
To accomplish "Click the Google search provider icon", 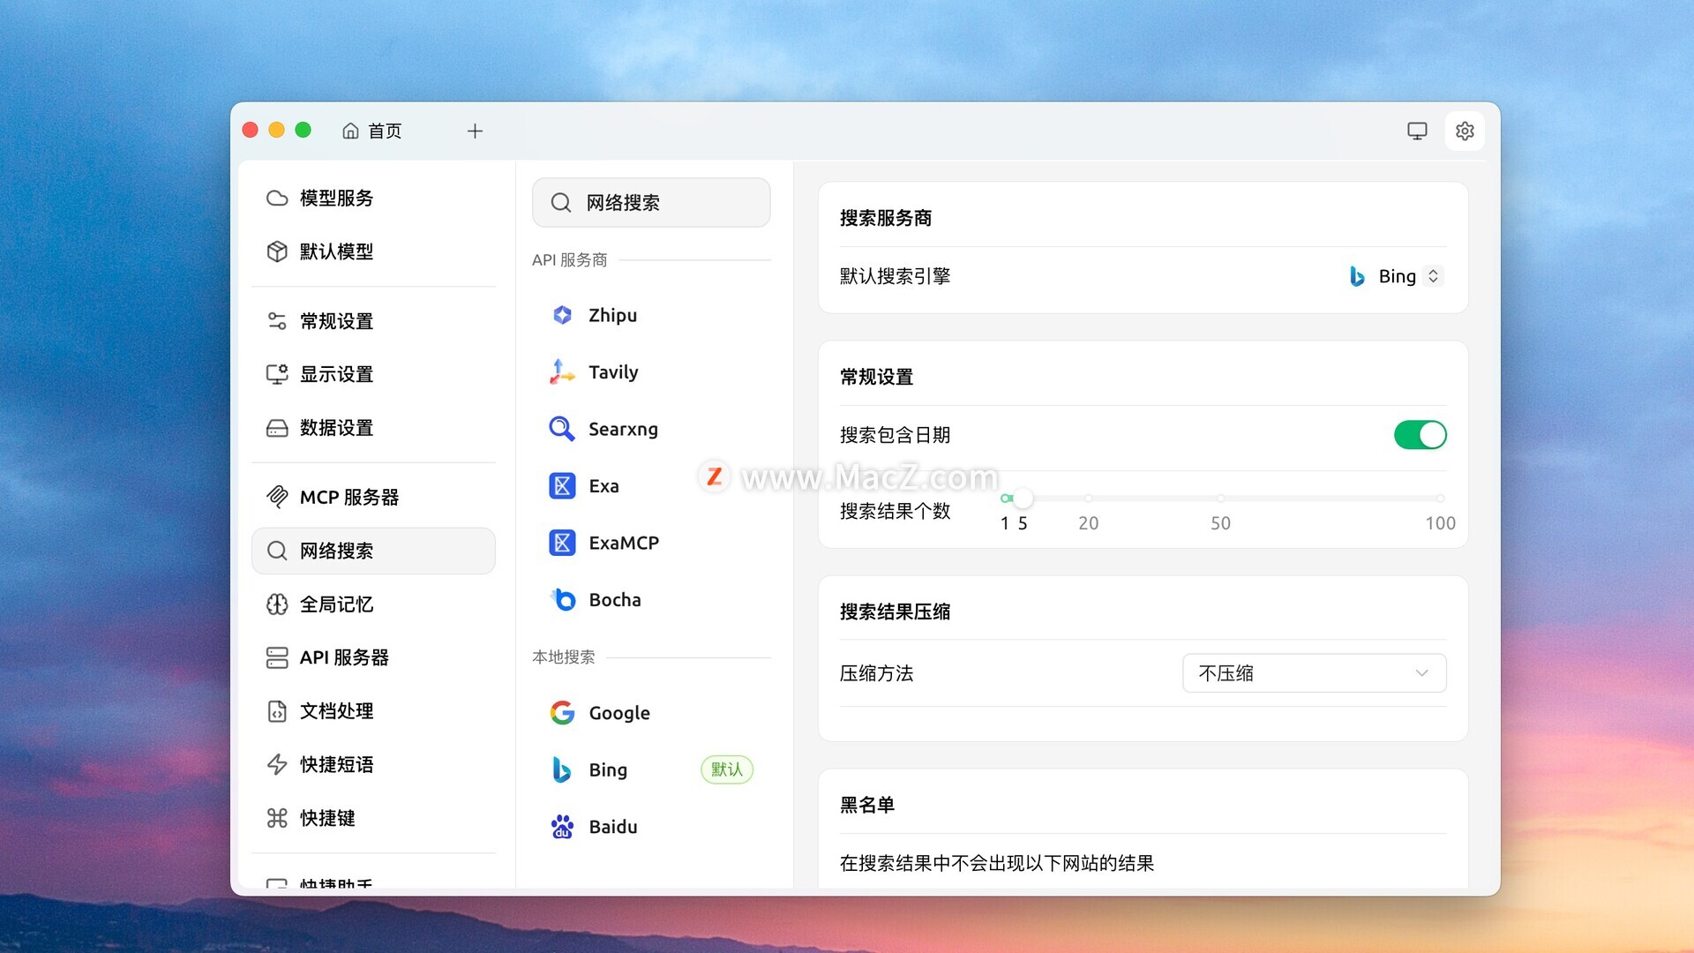I will click(x=562, y=713).
